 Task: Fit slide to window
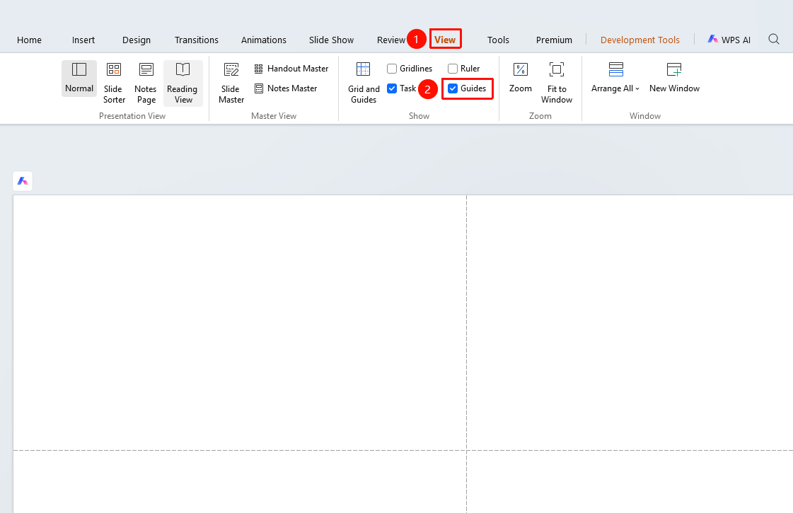click(x=556, y=83)
